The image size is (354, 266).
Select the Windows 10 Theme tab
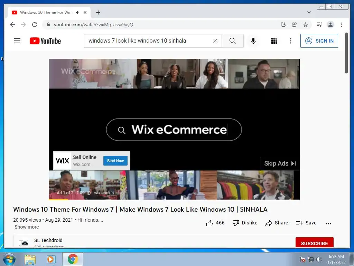coord(45,12)
